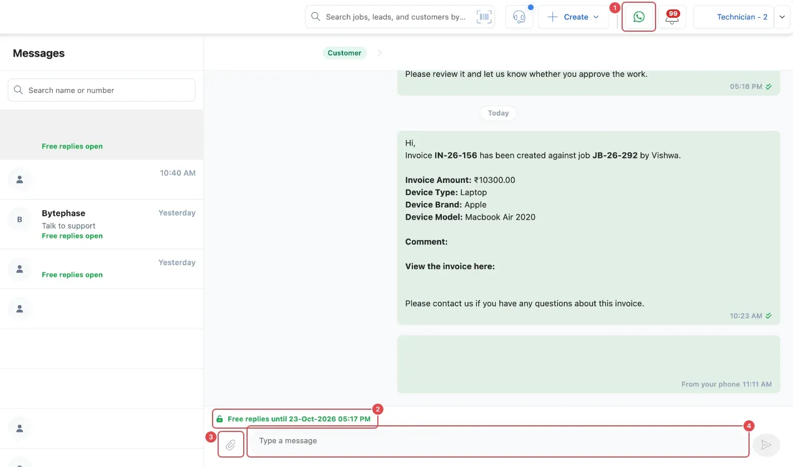The width and height of the screenshot is (793, 467).
Task: Click the Invoice Amount ₹10300.00 line
Action: [x=460, y=180]
